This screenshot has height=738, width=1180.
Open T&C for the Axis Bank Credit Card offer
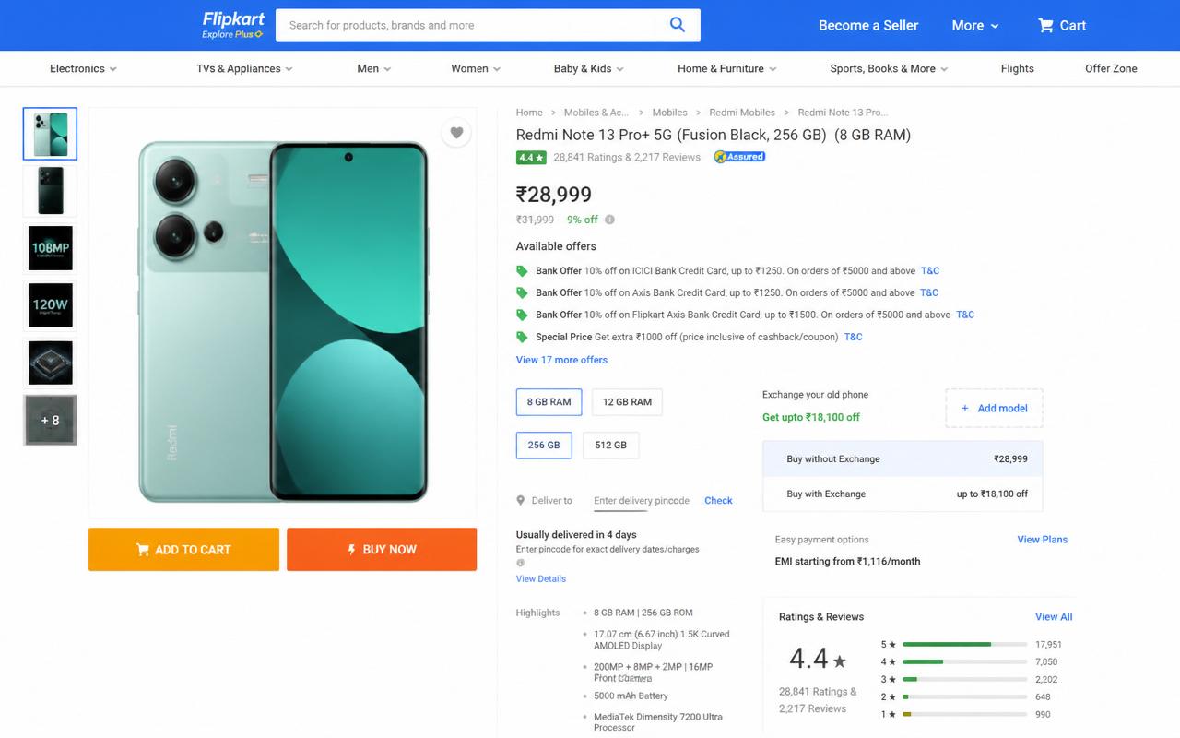(x=929, y=292)
